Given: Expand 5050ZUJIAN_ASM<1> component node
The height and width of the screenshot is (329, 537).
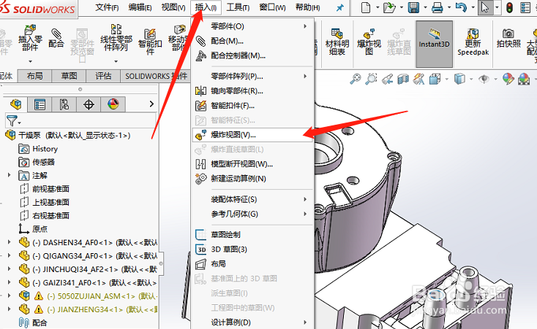Looking at the screenshot, I should tap(10, 295).
